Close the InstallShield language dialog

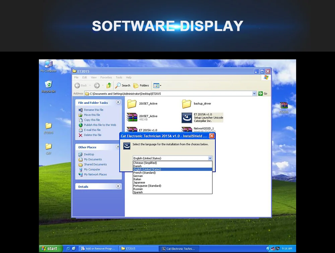(x=211, y=136)
